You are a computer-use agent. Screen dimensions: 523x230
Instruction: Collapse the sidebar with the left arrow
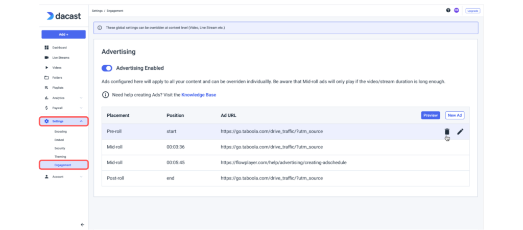click(x=82, y=224)
